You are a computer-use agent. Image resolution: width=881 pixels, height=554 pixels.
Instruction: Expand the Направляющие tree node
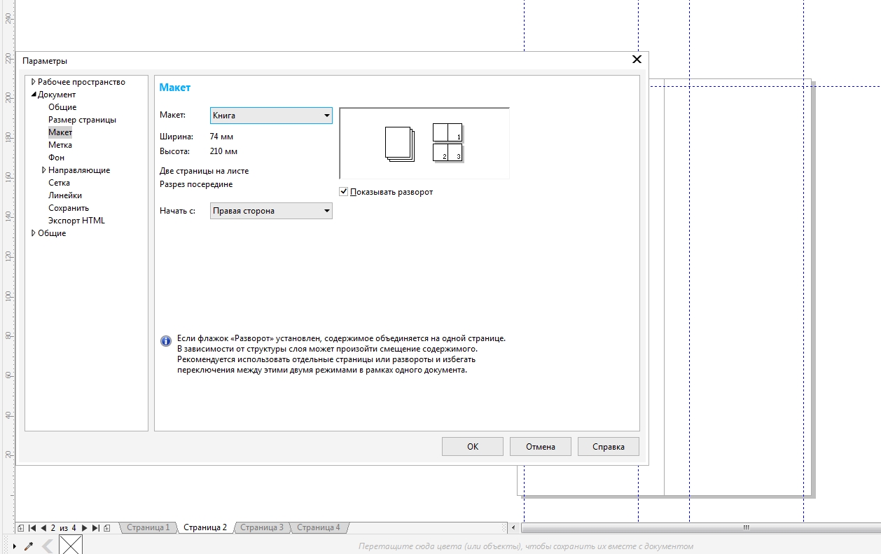(44, 170)
